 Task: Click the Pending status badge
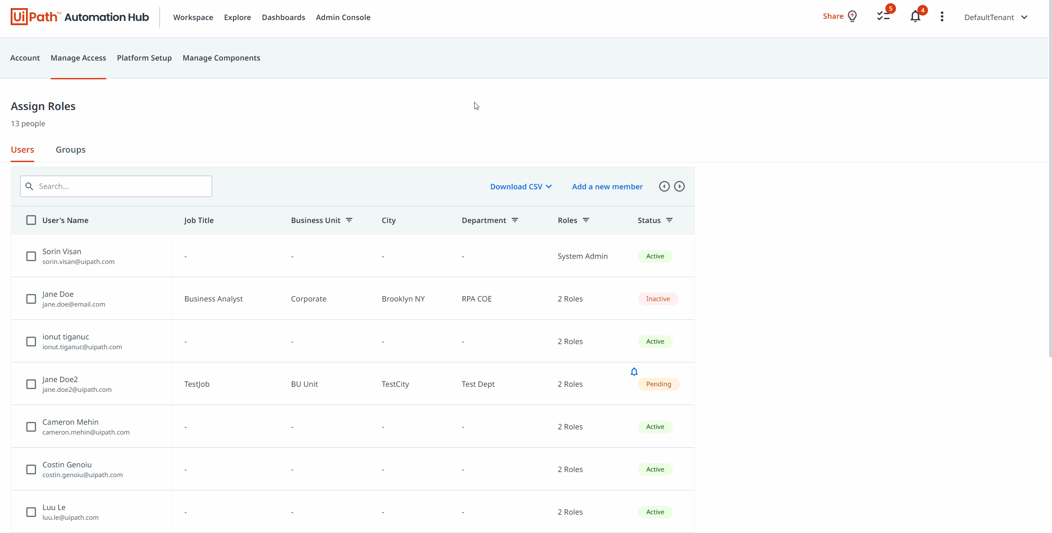tap(659, 384)
